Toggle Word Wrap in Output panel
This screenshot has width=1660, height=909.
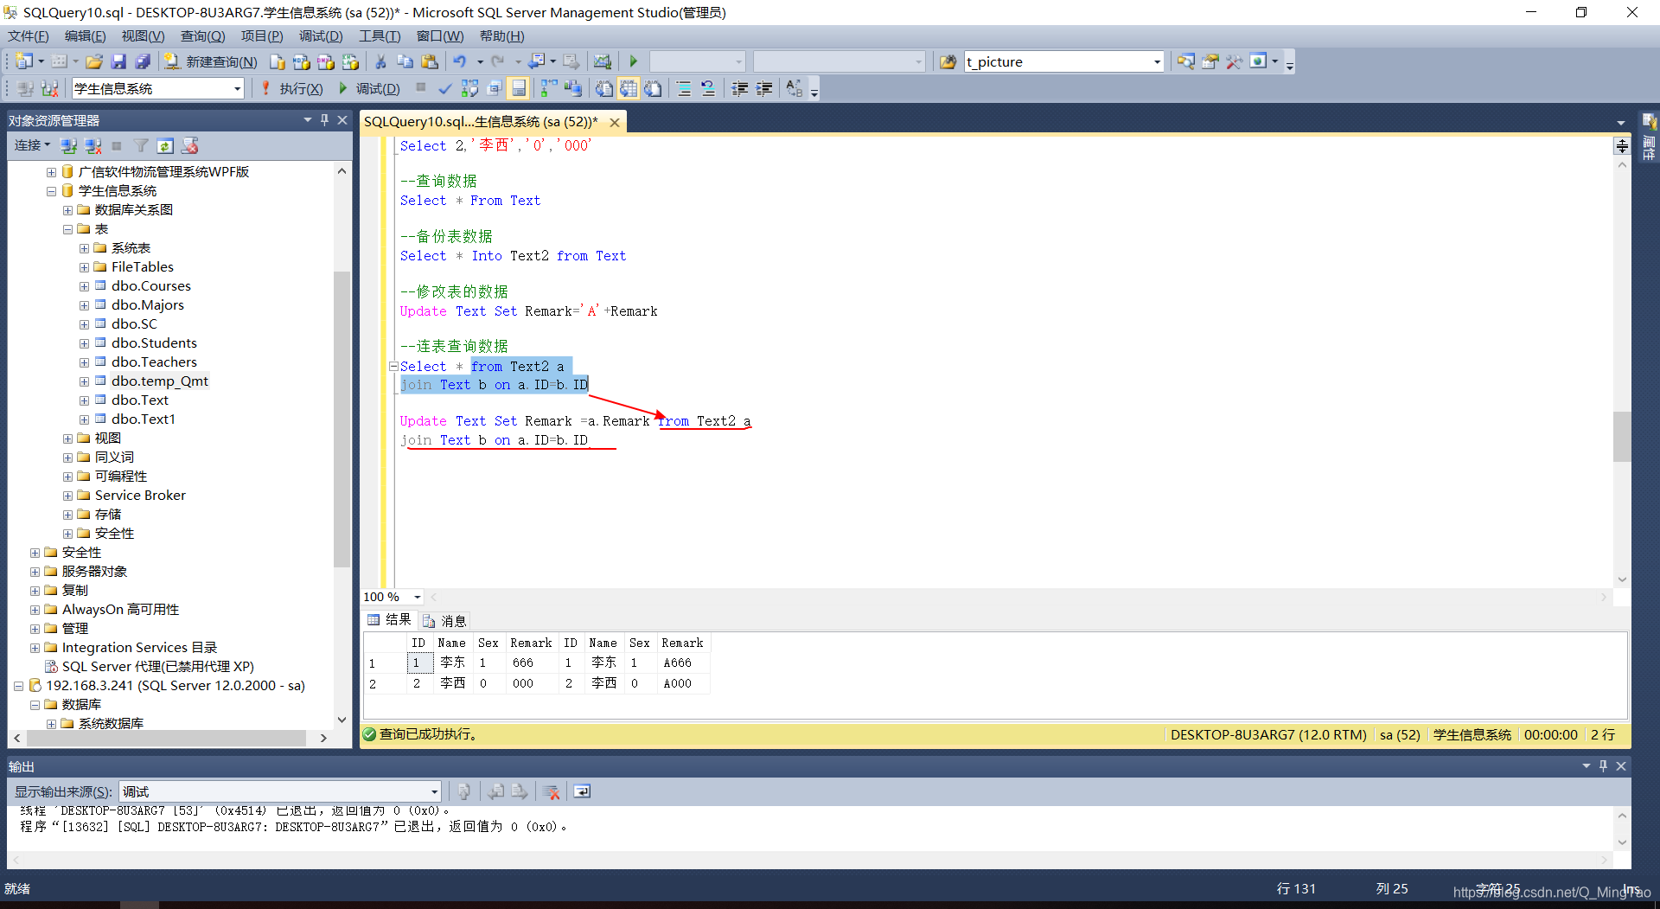582,791
